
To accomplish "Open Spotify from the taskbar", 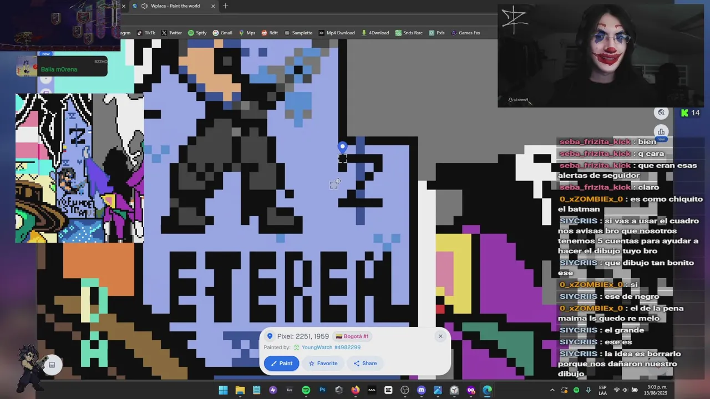I will (306, 390).
